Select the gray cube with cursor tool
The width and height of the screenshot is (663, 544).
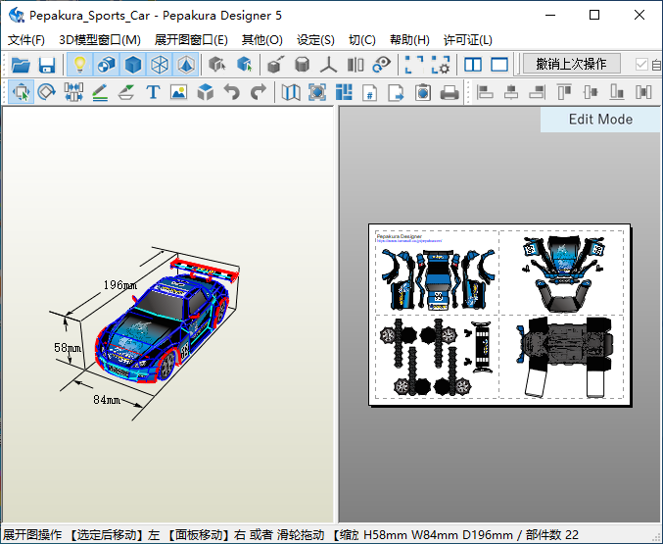click(217, 65)
